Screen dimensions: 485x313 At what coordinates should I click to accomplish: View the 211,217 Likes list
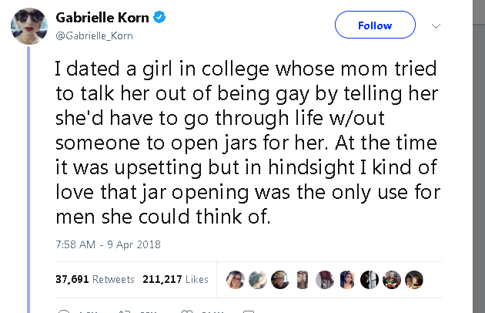click(176, 279)
